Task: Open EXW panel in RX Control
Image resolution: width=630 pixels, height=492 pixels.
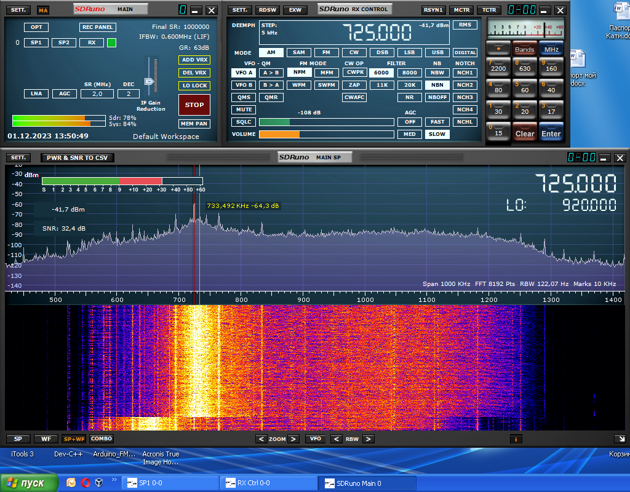Action: pos(295,10)
